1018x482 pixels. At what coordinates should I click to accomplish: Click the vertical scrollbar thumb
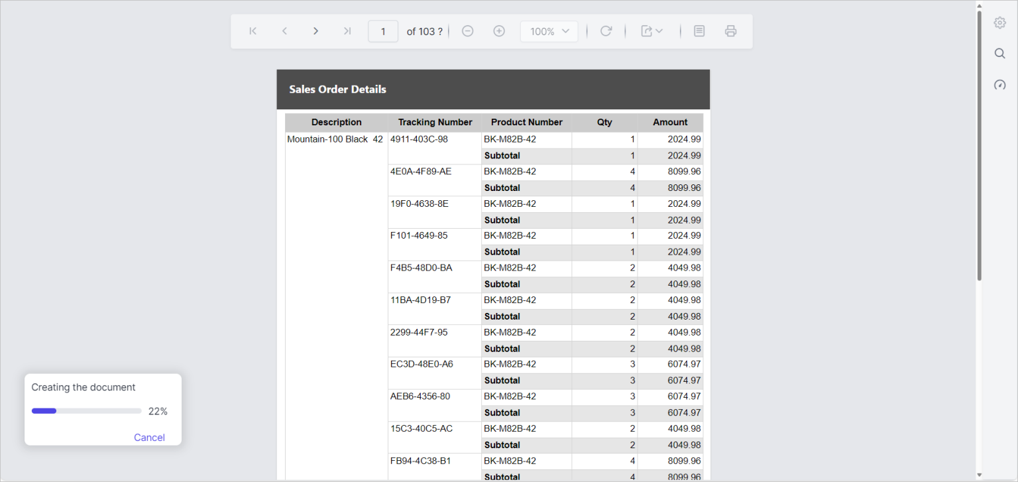click(980, 146)
